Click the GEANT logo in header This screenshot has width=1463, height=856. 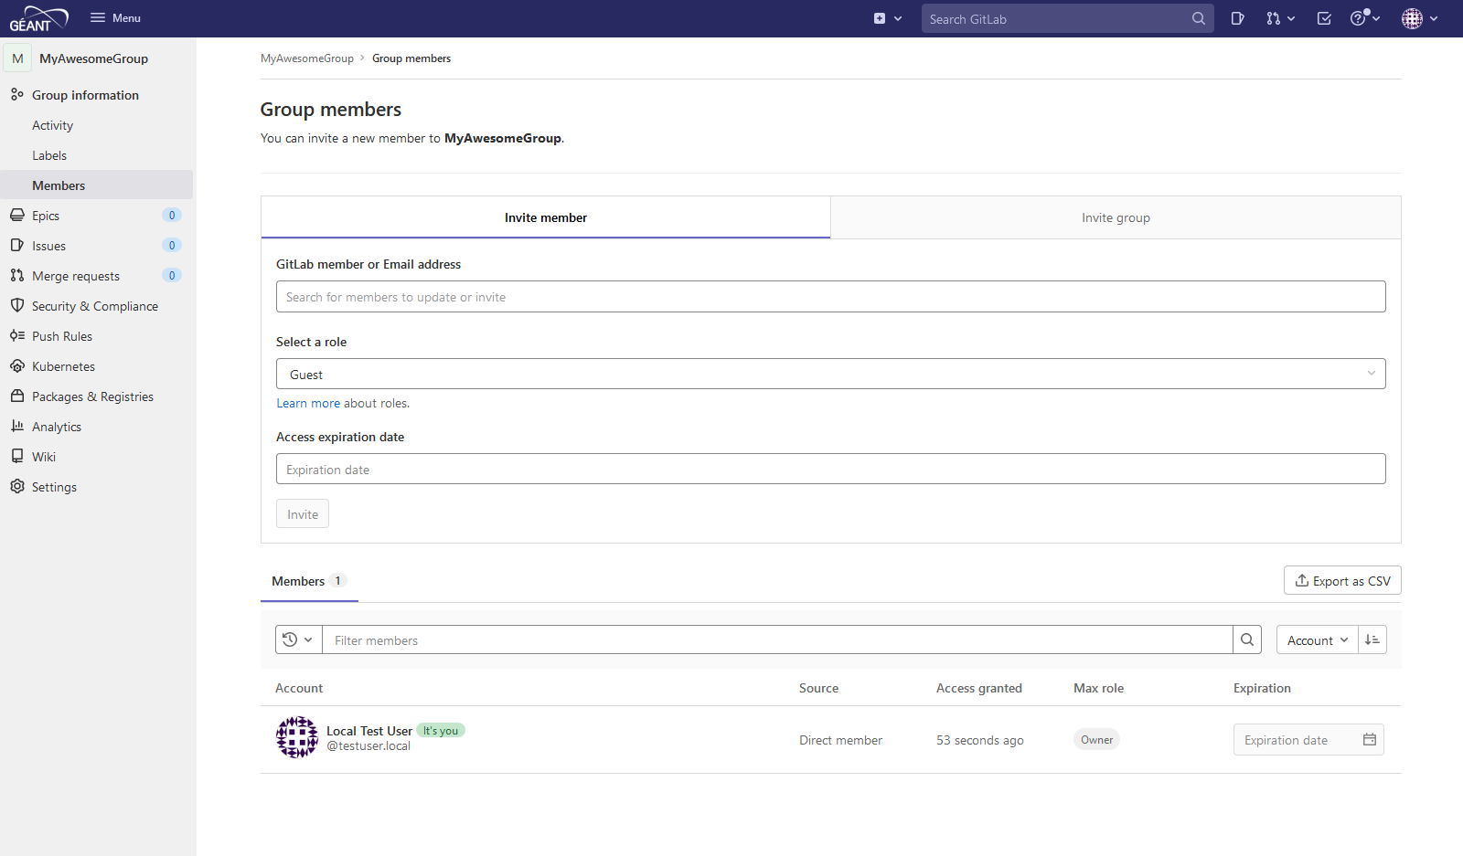pyautogui.click(x=38, y=18)
